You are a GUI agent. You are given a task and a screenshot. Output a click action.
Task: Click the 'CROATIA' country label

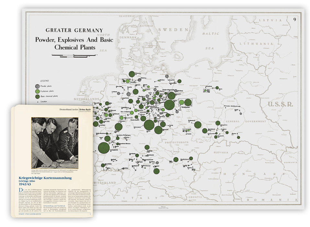195,197
